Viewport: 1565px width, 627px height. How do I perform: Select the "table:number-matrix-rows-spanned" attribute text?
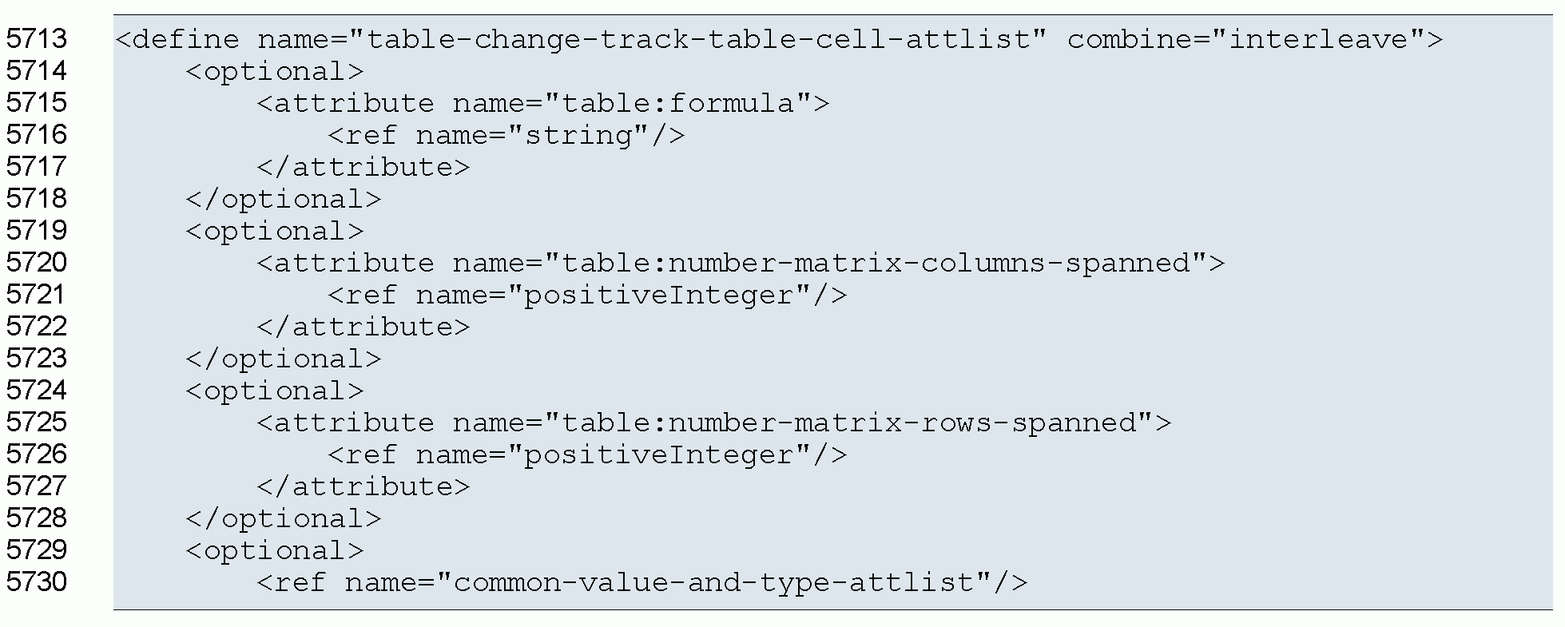(852, 423)
